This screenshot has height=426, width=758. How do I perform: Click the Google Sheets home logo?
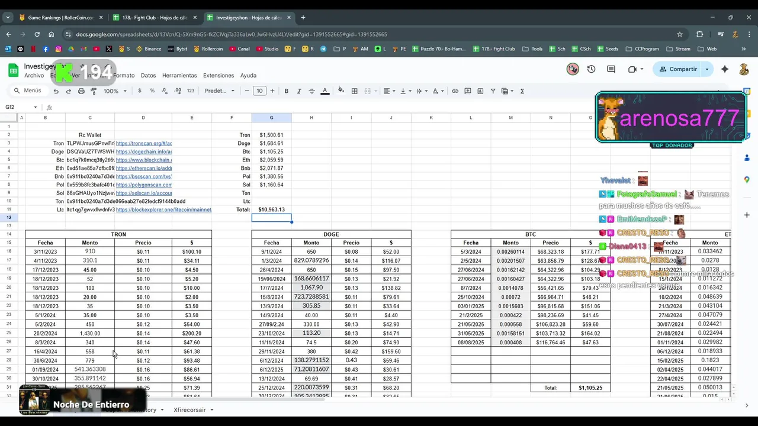pyautogui.click(x=13, y=70)
